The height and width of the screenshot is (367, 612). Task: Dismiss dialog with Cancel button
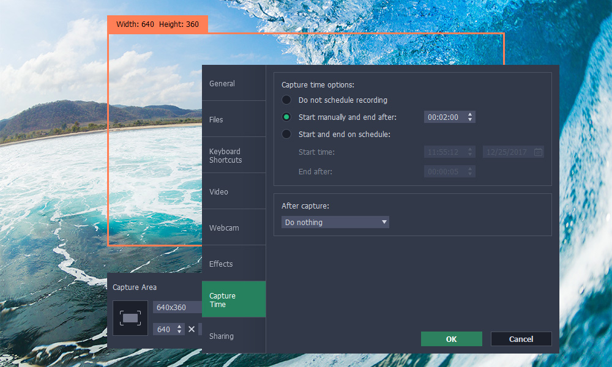click(521, 339)
